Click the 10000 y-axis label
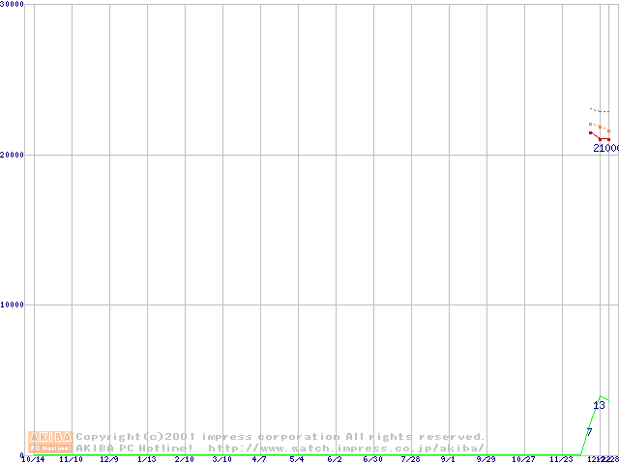The image size is (619, 464). point(14,304)
